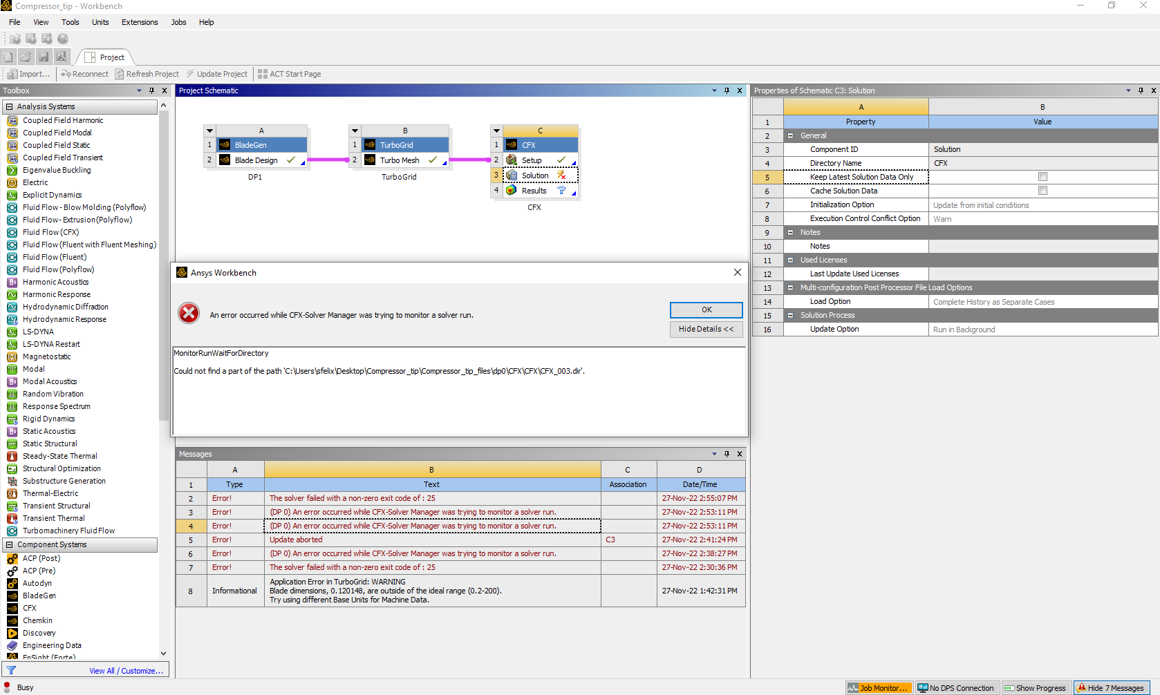The image size is (1160, 695).
Task: Click the Setup cell icon in CFX system
Action: (512, 160)
